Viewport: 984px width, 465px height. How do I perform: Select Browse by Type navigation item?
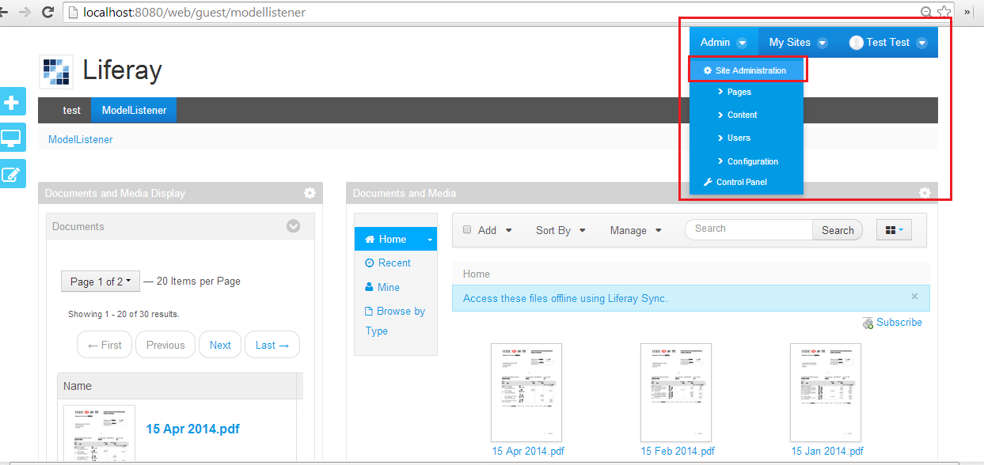click(395, 321)
